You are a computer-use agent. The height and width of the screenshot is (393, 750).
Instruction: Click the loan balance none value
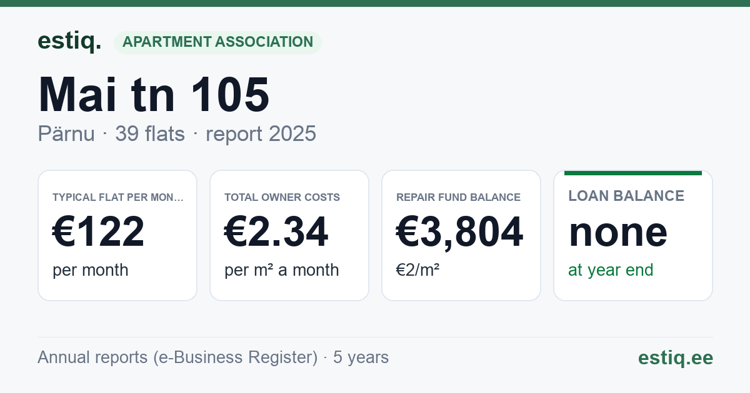tap(618, 231)
